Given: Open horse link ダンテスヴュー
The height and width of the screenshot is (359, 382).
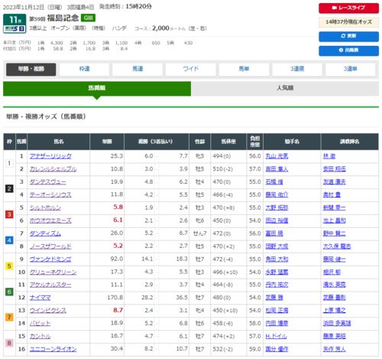Looking at the screenshot, I should coord(48,182).
